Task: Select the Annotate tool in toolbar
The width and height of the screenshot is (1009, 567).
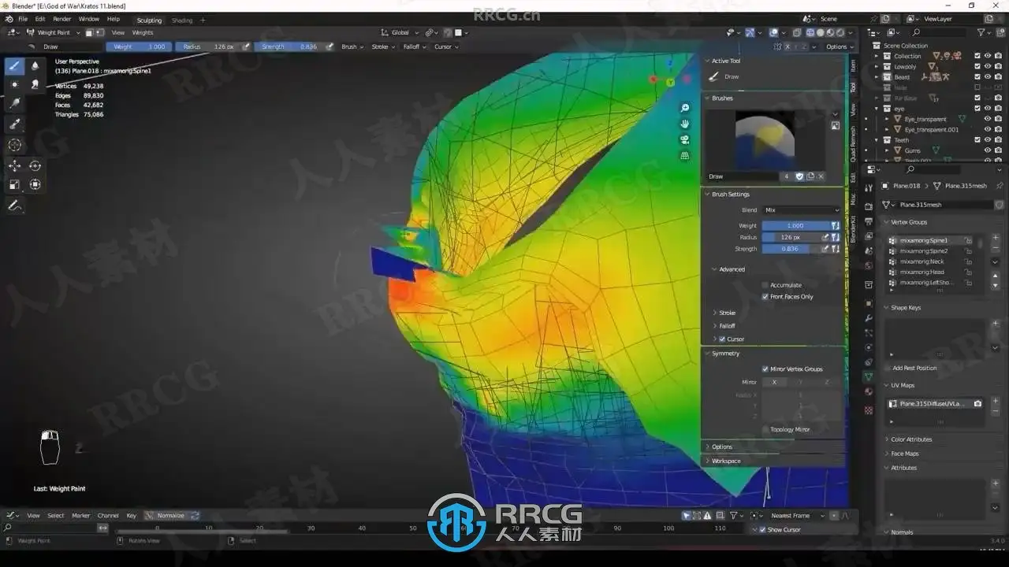Action: click(x=14, y=206)
